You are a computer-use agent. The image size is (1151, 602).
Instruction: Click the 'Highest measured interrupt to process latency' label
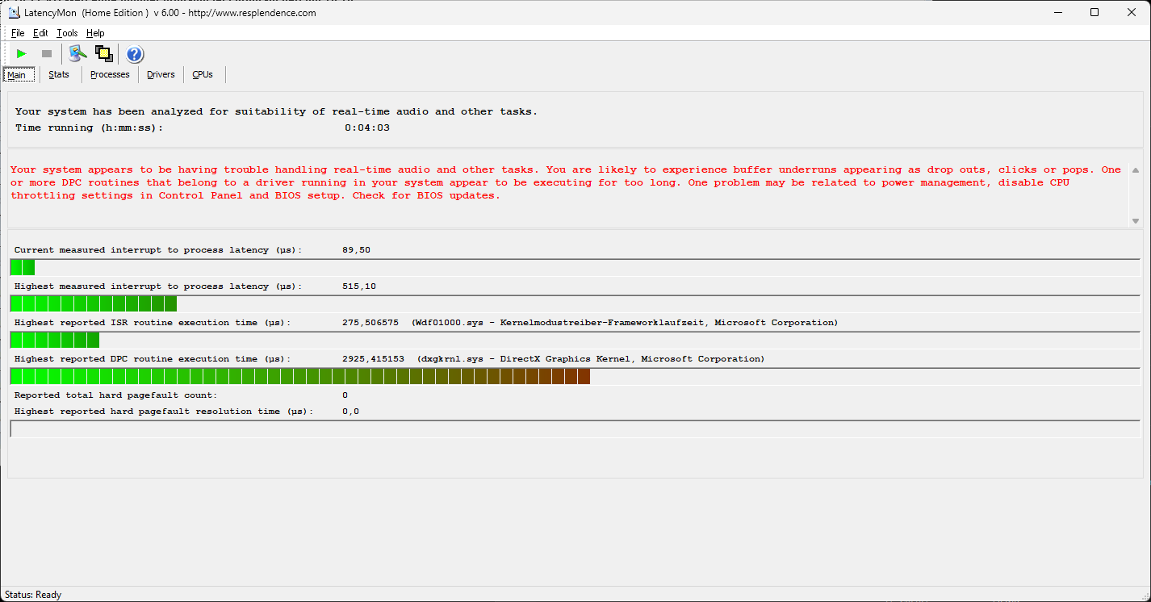click(158, 286)
